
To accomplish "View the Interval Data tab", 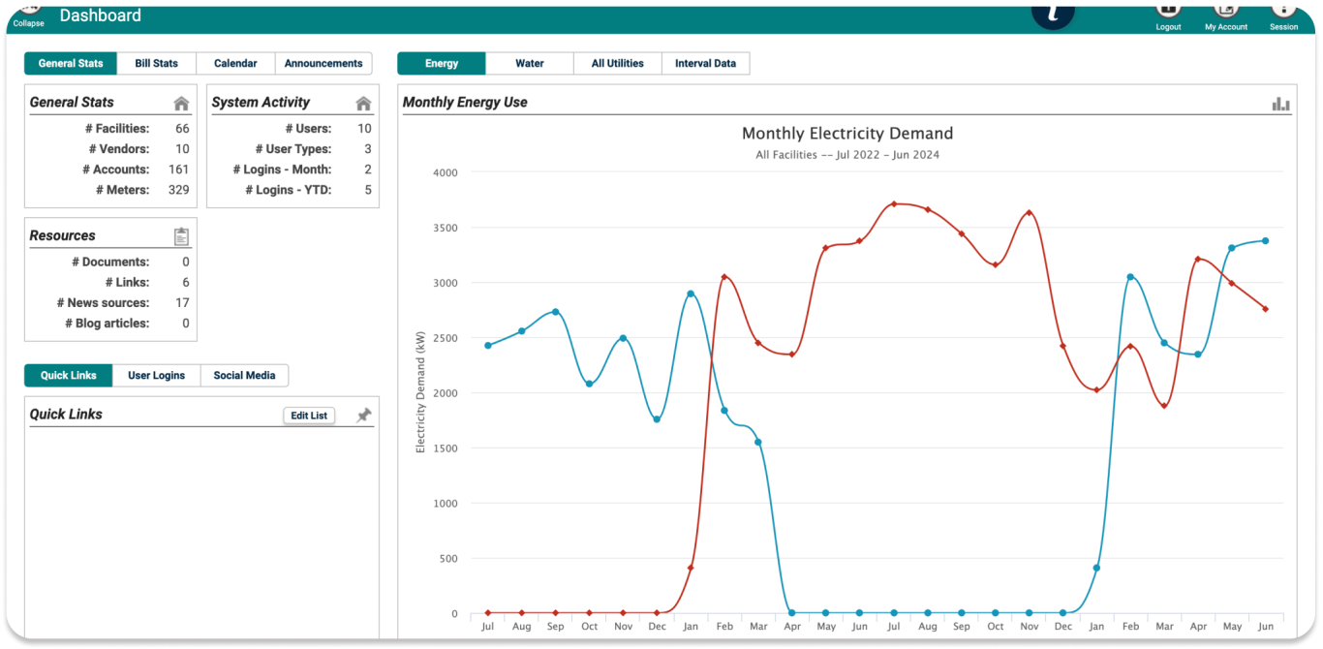I will [x=704, y=63].
